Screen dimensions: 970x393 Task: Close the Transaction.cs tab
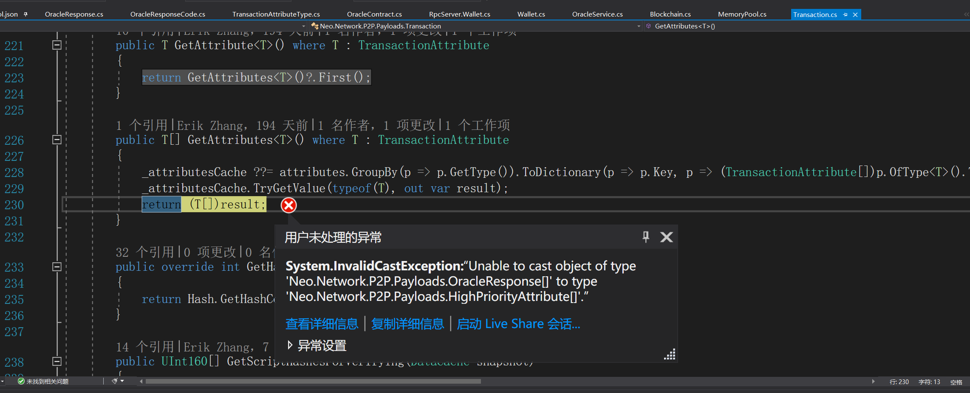[855, 14]
